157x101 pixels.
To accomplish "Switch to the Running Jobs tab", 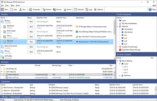I will tap(14, 97).
